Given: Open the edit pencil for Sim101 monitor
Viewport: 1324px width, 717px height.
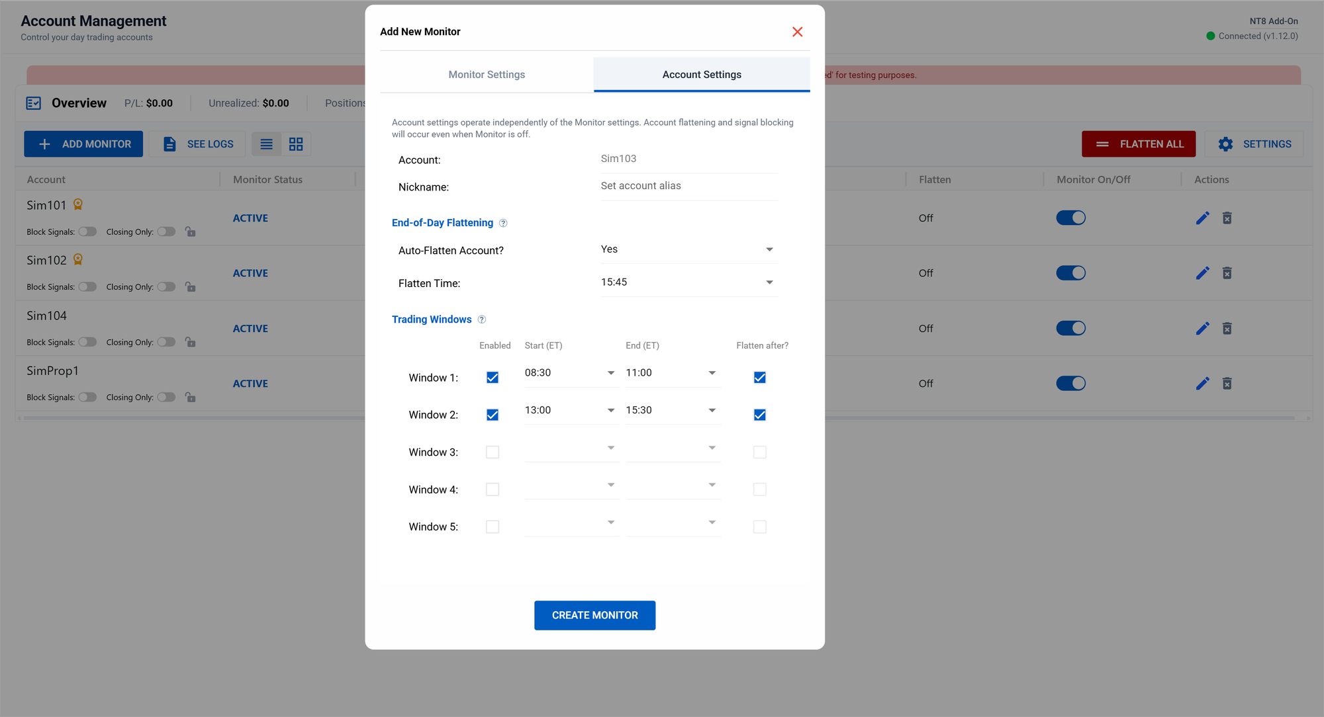Looking at the screenshot, I should (1202, 218).
